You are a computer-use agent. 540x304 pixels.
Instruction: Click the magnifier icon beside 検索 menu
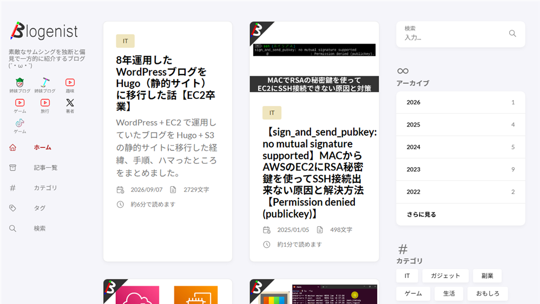[x=13, y=228]
